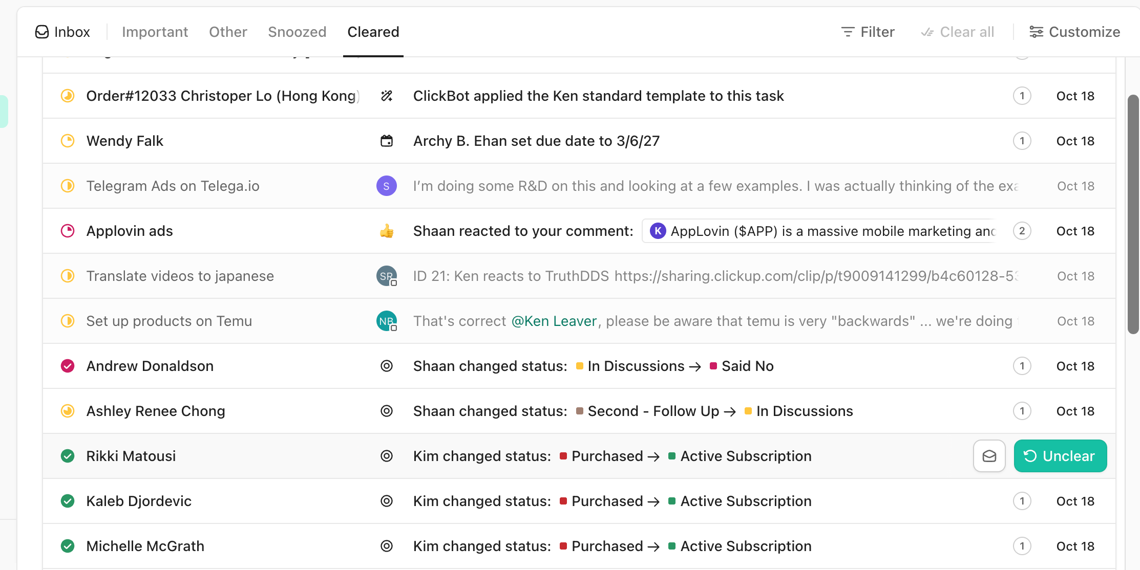
Task: Toggle the red status circle for Andrew Donaldson
Action: (68, 366)
